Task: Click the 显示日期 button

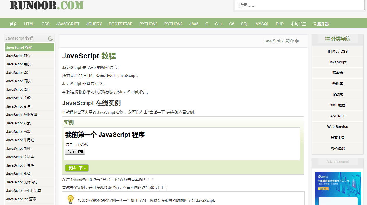Action: click(75, 151)
